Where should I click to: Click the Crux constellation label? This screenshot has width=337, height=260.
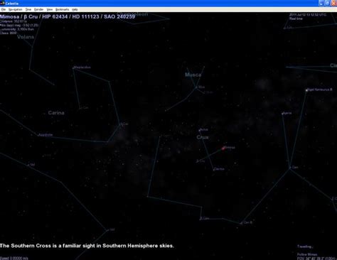(203, 137)
